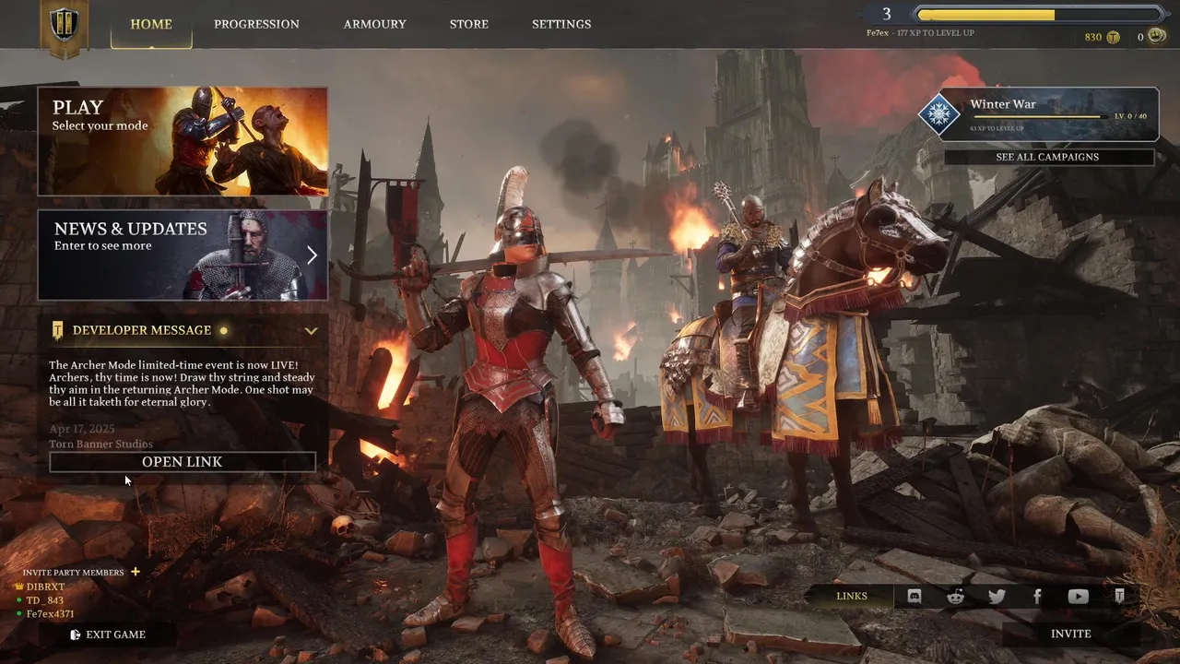Click the player level XP progress bar
The height and width of the screenshot is (664, 1180).
pos(1040,15)
